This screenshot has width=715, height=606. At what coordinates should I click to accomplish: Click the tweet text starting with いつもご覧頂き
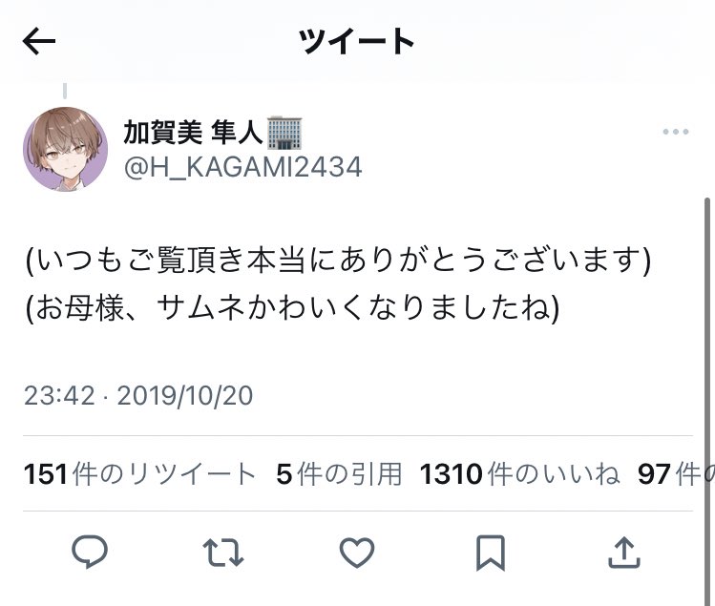(x=338, y=283)
